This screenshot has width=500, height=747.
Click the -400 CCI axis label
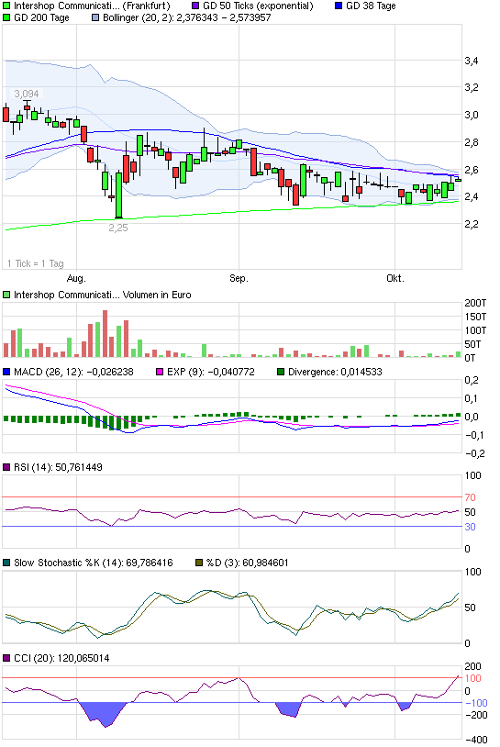pyautogui.click(x=476, y=740)
